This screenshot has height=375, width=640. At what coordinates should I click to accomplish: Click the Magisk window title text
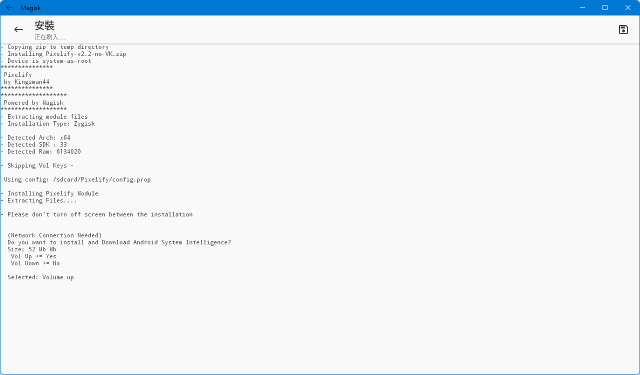(x=29, y=7)
